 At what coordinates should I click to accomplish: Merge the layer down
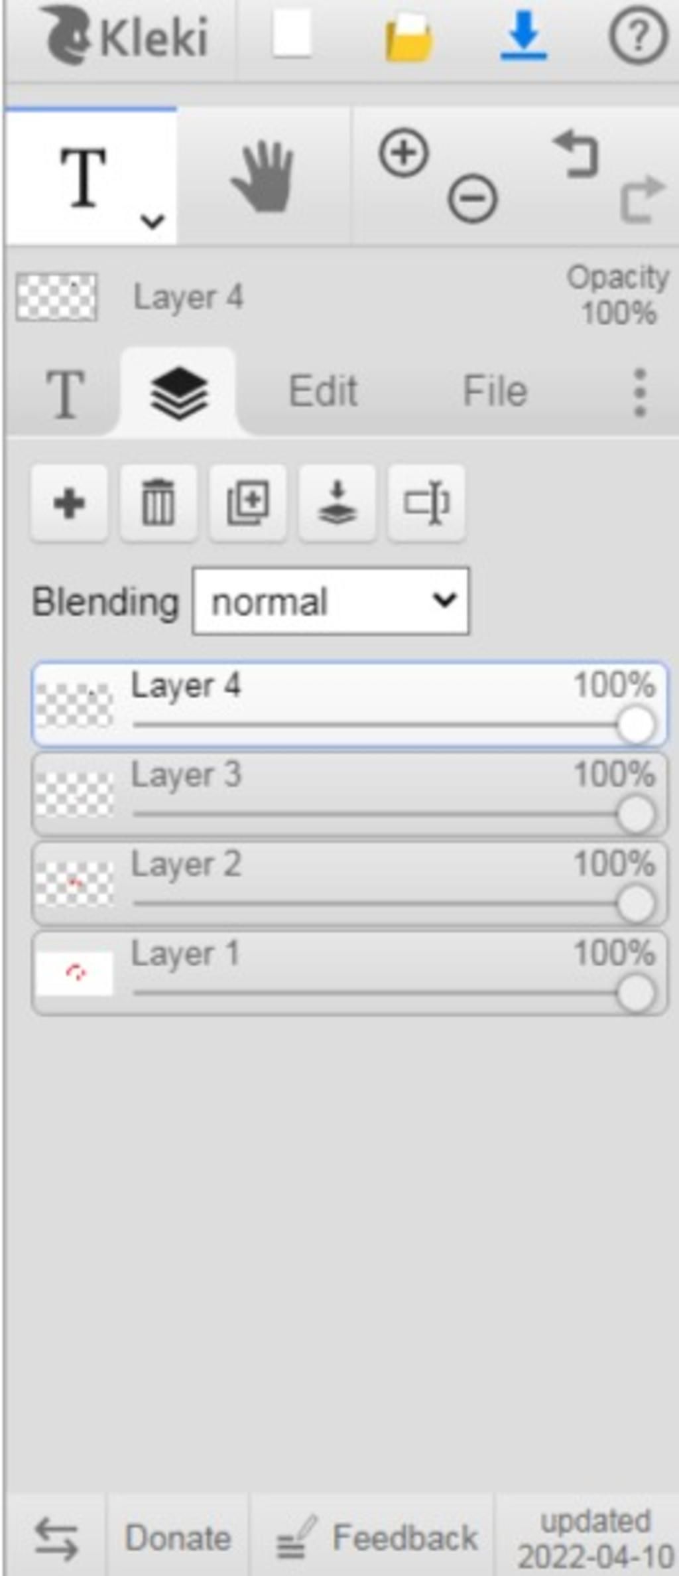tap(338, 503)
